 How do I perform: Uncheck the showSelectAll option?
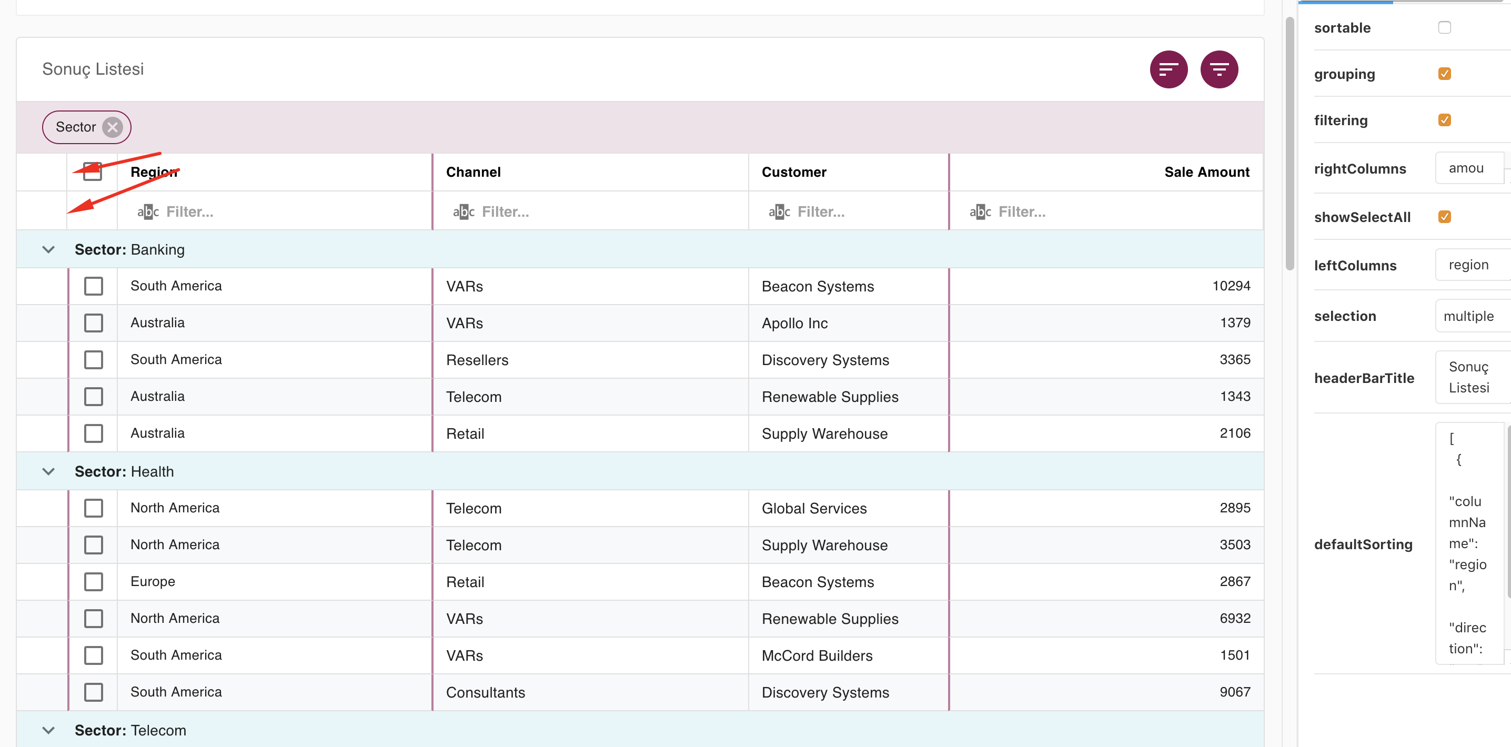click(x=1444, y=217)
